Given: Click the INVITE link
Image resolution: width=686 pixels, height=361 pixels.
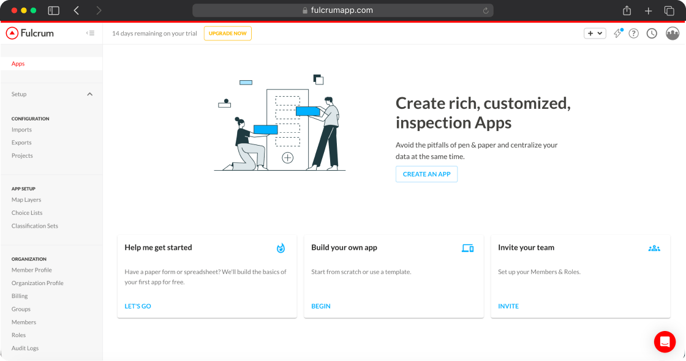Looking at the screenshot, I should click(508, 307).
